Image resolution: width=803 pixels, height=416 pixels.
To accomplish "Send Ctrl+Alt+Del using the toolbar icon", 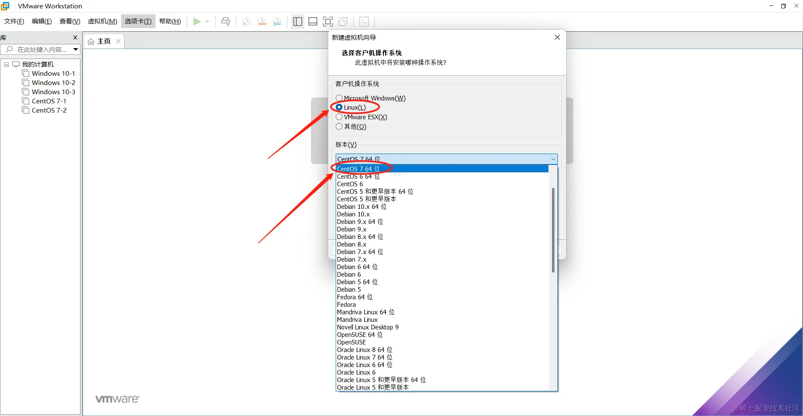I will pos(226,21).
